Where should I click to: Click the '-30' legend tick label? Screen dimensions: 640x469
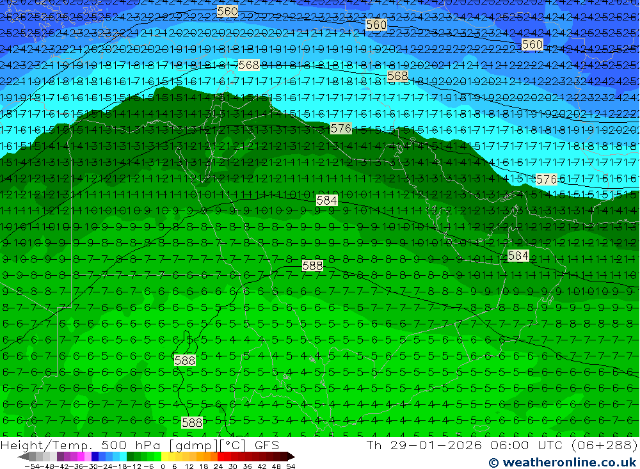pos(92,466)
